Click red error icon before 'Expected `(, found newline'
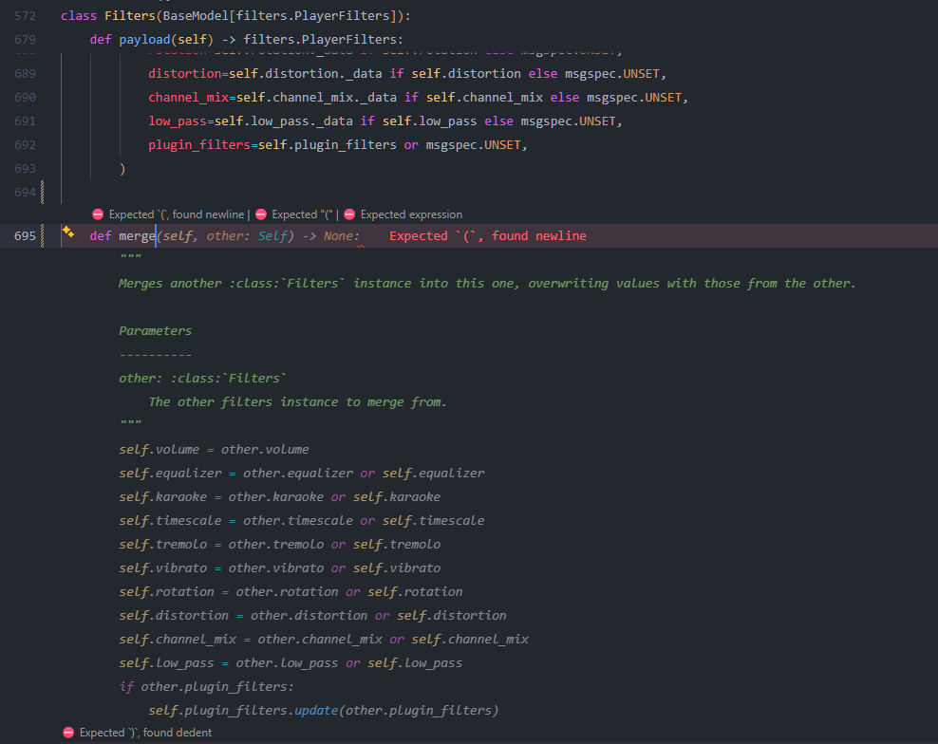The image size is (938, 744). [98, 214]
